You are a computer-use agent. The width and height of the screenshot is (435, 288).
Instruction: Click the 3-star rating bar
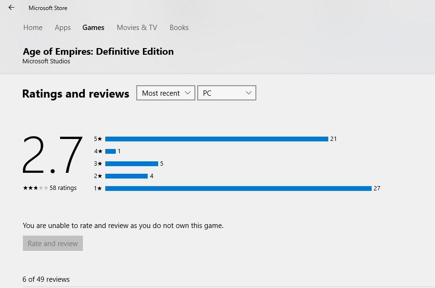pos(132,164)
